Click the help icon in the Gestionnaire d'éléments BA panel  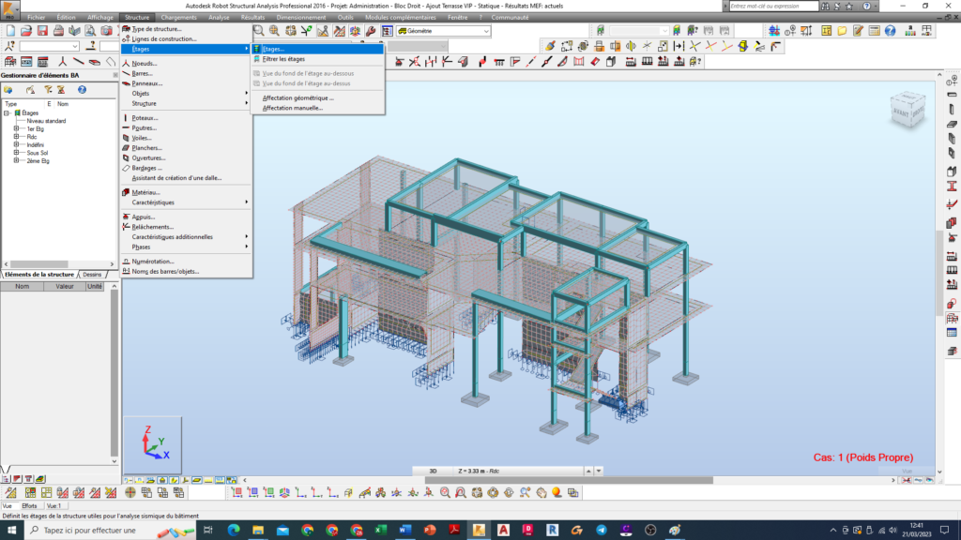[82, 90]
